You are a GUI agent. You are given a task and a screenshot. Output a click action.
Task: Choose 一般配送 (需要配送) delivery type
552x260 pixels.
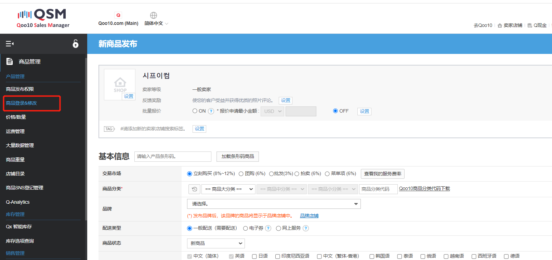point(189,228)
